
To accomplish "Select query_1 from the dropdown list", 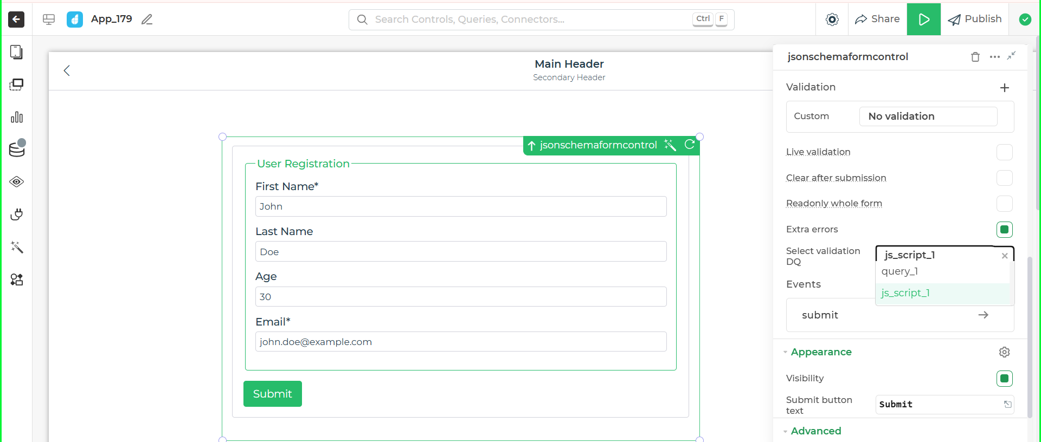I will tap(899, 271).
